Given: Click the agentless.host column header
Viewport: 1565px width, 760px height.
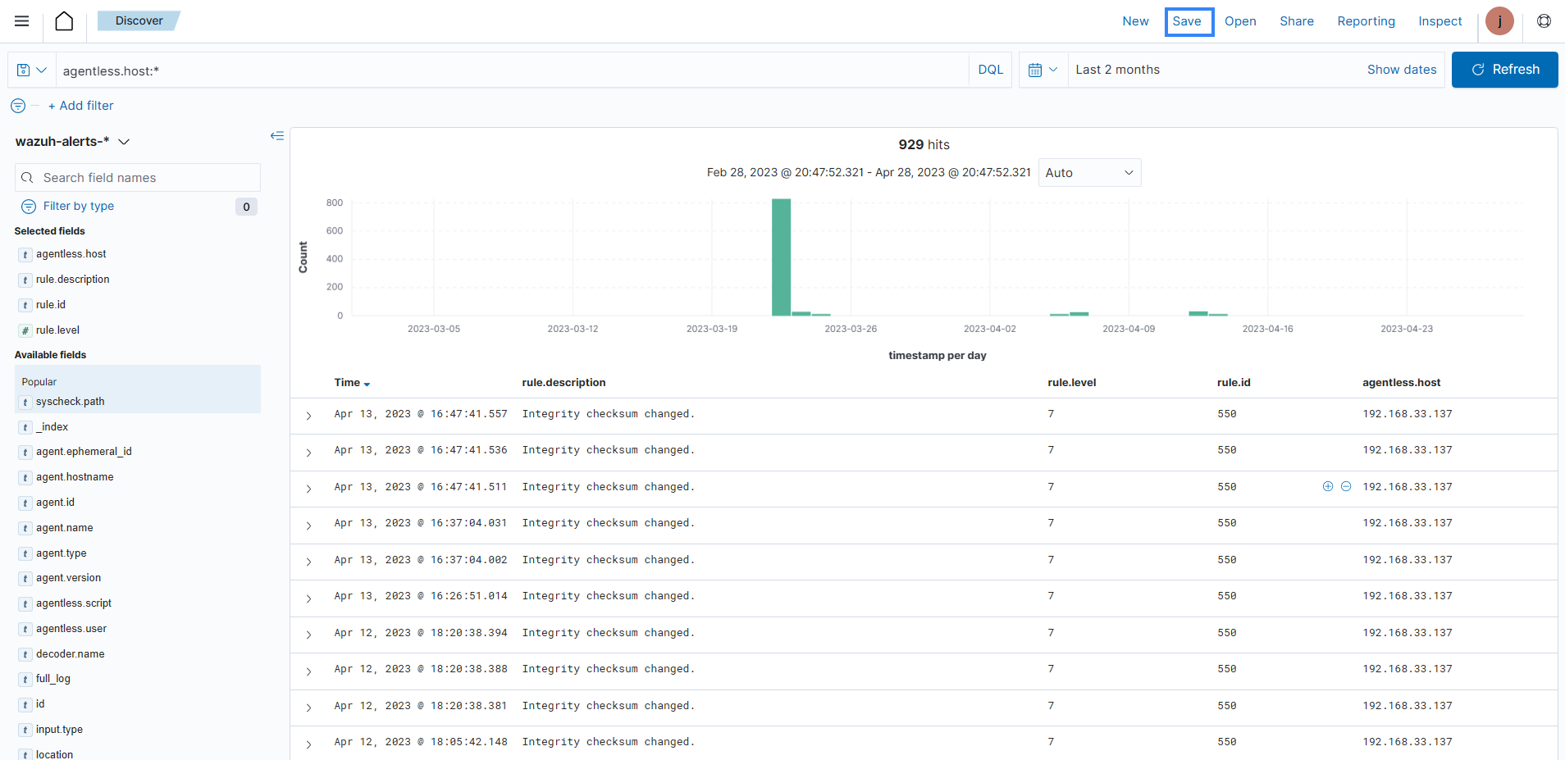Looking at the screenshot, I should point(1401,383).
